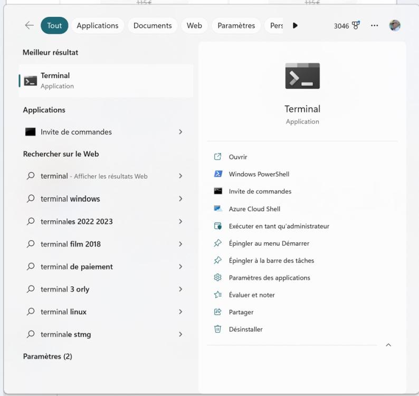Expand the 'terminal windows' suggestion chevron
The width and height of the screenshot is (419, 396).
tap(180, 199)
